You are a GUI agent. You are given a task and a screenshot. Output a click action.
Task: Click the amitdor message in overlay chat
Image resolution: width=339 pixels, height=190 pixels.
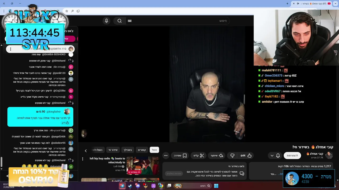pos(281,102)
